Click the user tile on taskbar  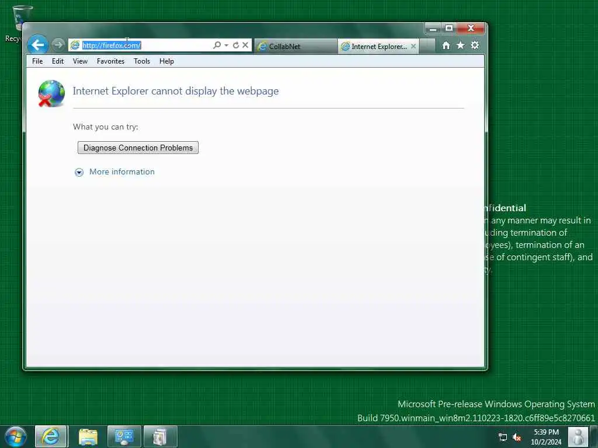[x=578, y=437]
